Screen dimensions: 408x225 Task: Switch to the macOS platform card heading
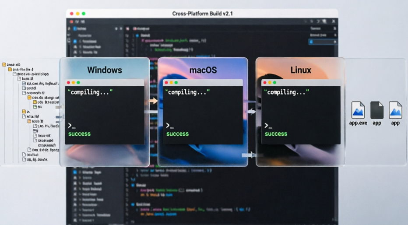point(203,70)
